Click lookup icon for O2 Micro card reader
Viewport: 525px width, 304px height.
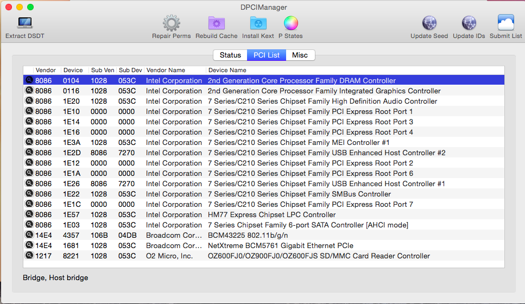[x=29, y=256]
